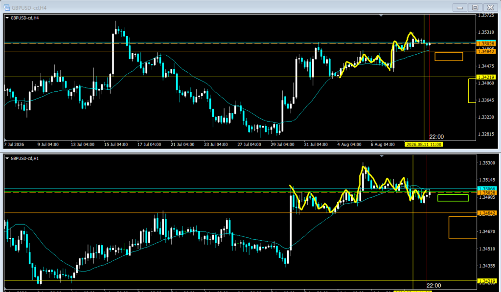Click the 1.34670 price scale value on H1

pos(487,232)
